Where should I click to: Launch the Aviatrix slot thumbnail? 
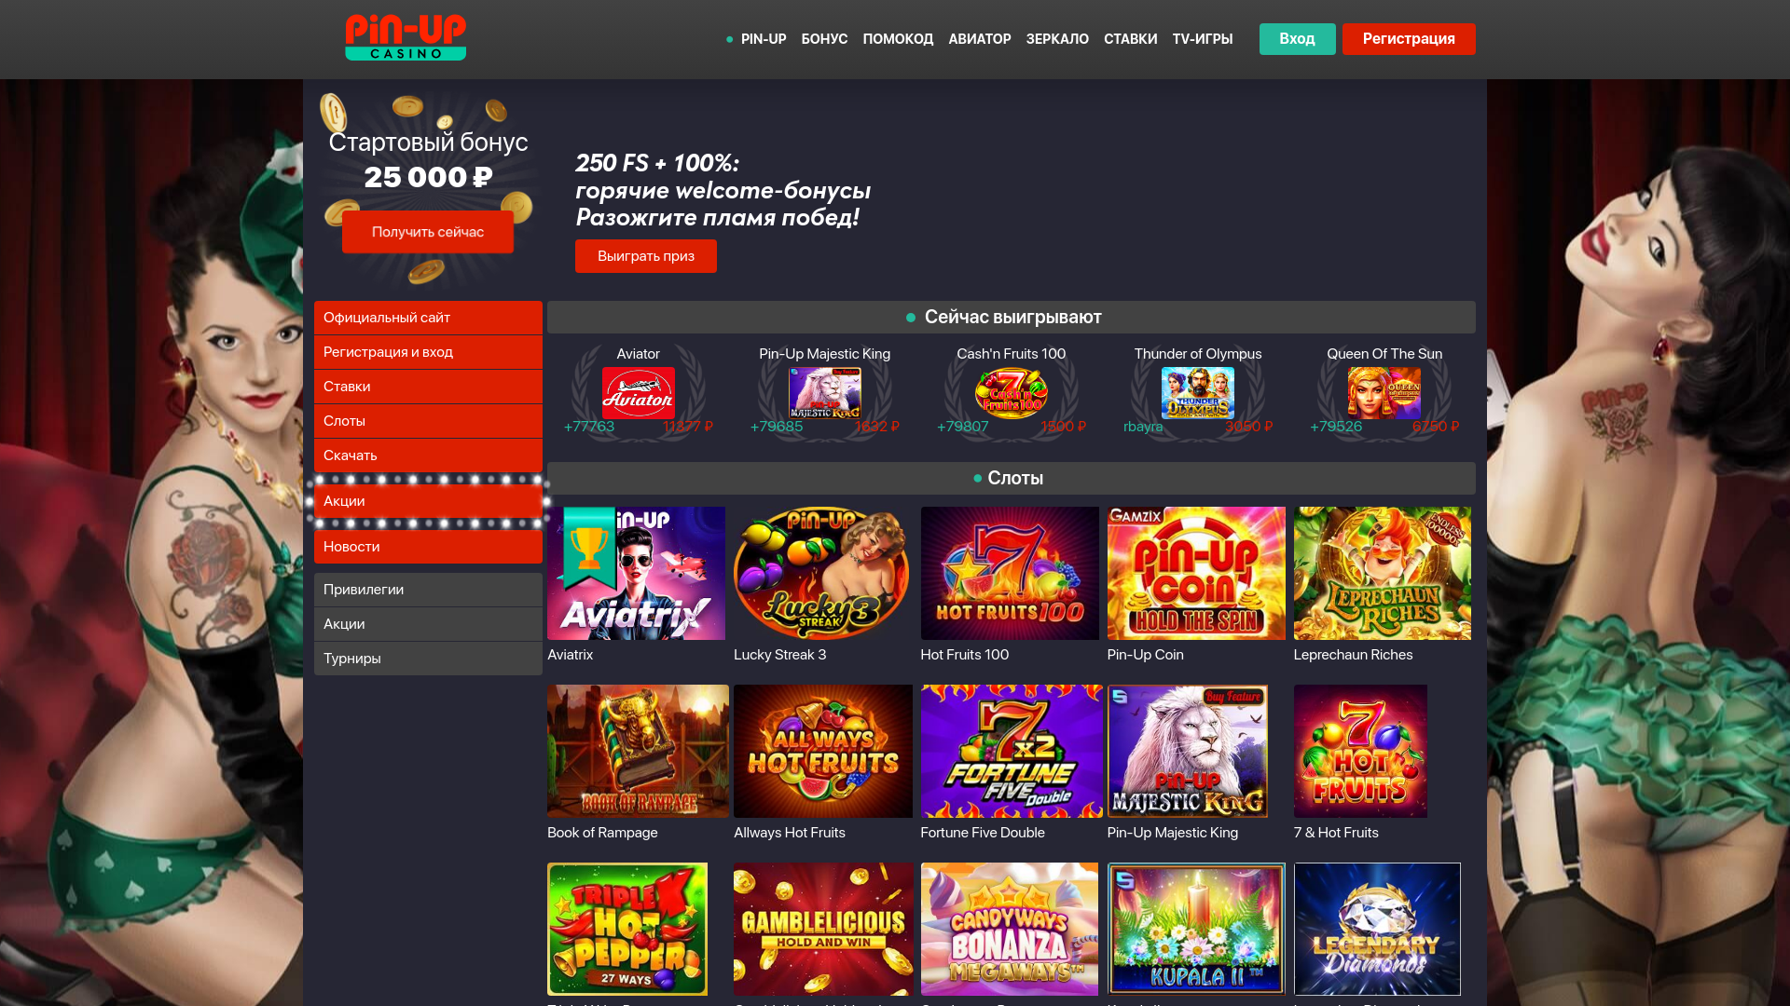[636, 573]
